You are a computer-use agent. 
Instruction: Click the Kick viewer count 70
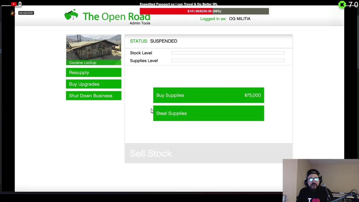coord(353,4)
